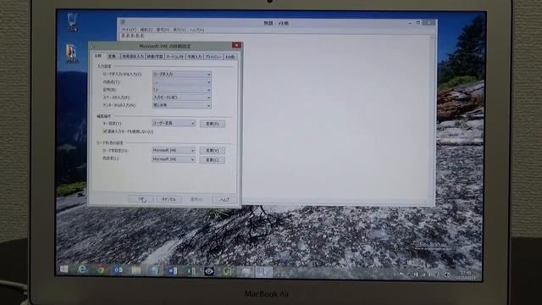Close the Microsoft IME settings dialog
This screenshot has height=305, width=542.
237,45
